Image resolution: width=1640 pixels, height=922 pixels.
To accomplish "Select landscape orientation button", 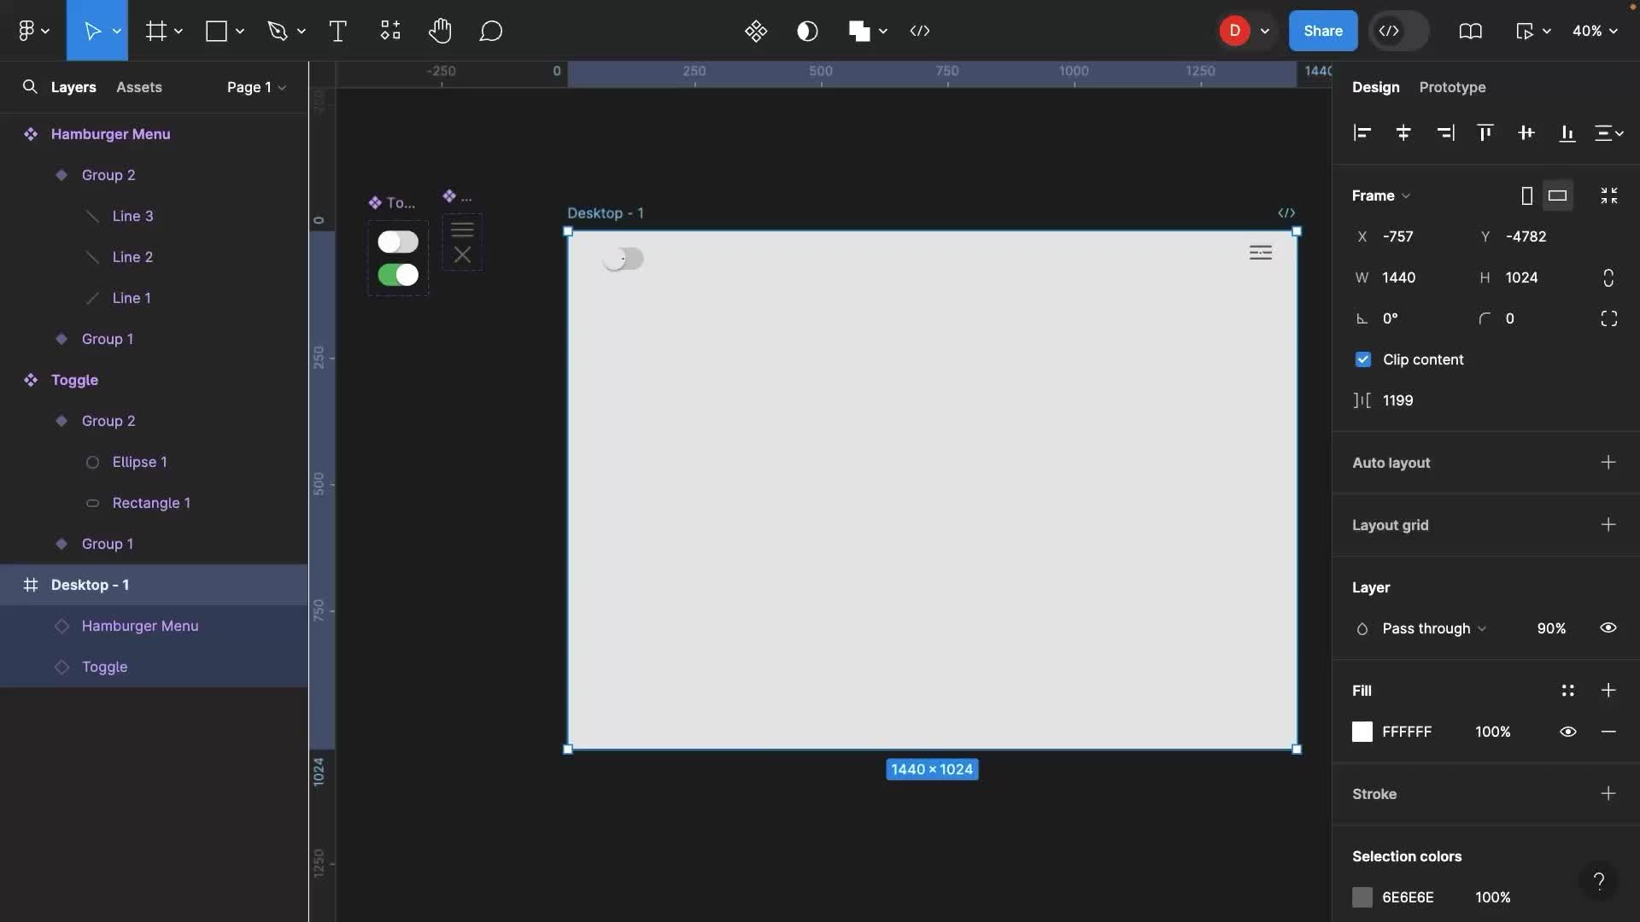I will click(1558, 195).
